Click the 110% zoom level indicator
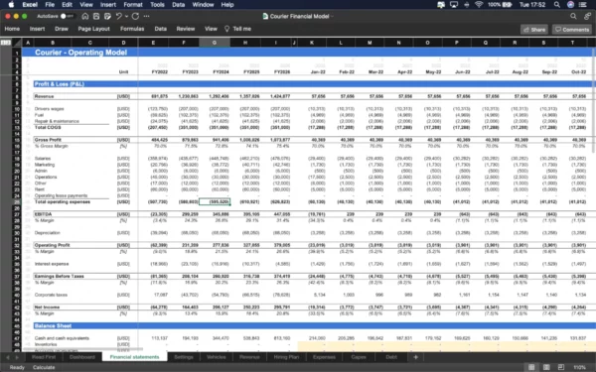Screen dimensions: 596x372 click(580, 367)
